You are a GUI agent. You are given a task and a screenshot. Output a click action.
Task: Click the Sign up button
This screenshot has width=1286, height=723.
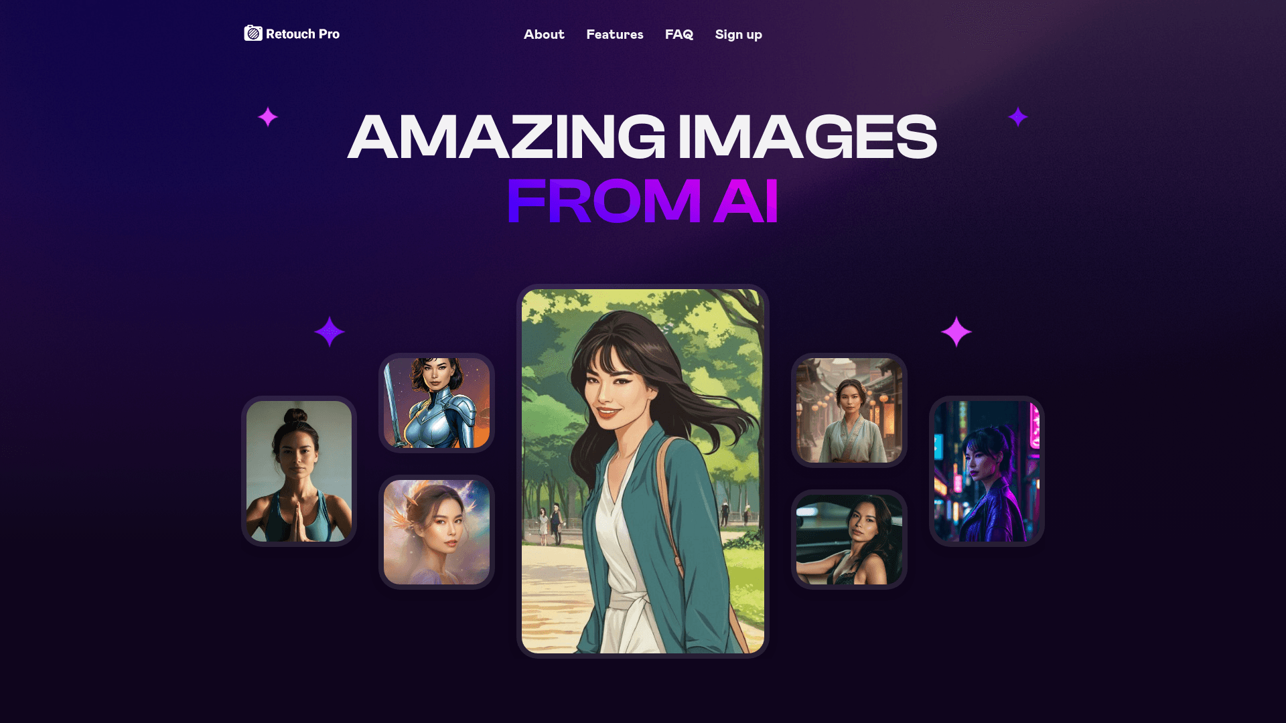(738, 33)
